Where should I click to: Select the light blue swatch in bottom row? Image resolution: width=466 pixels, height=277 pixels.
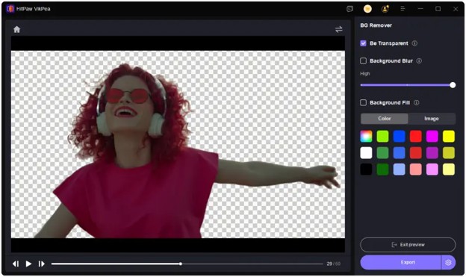(399, 169)
